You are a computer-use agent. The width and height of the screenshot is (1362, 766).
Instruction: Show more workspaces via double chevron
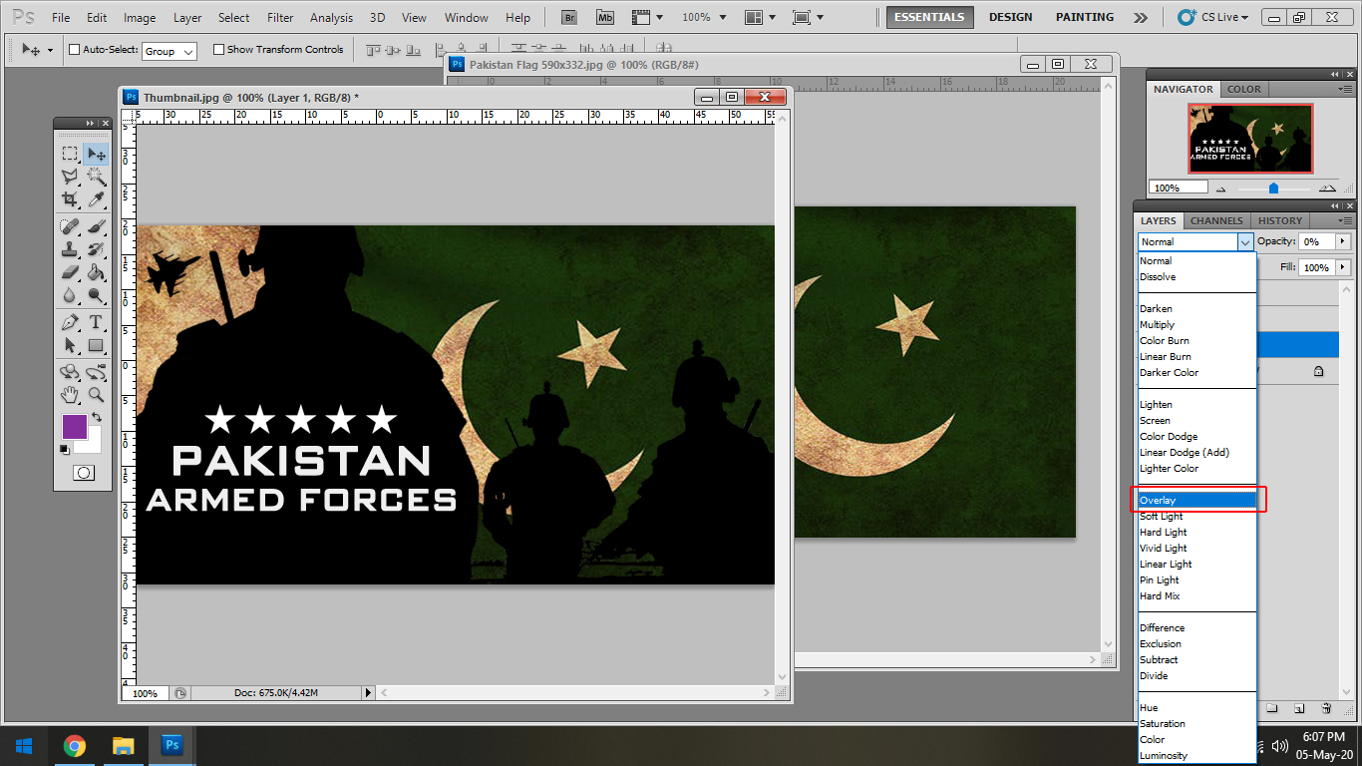[x=1141, y=17]
